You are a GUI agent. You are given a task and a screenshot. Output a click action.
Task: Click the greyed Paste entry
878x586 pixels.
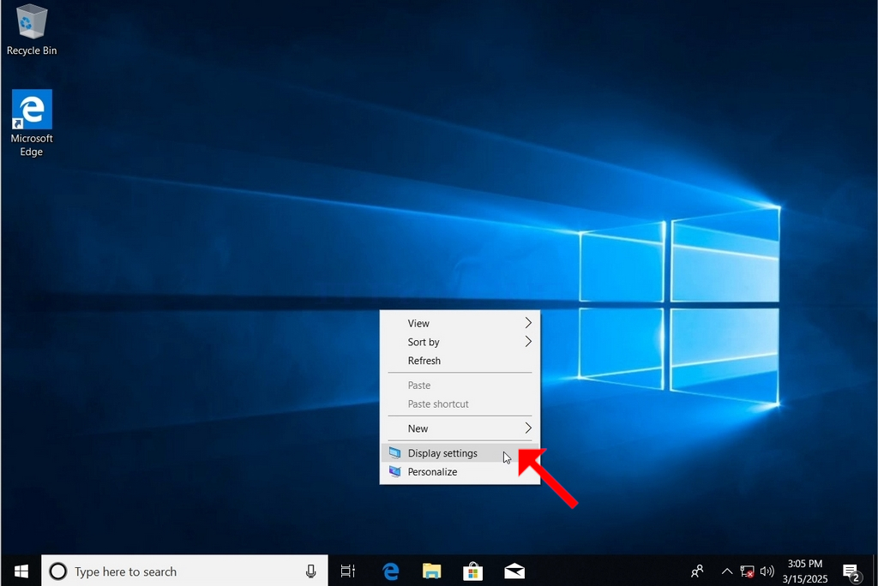pyautogui.click(x=460, y=385)
